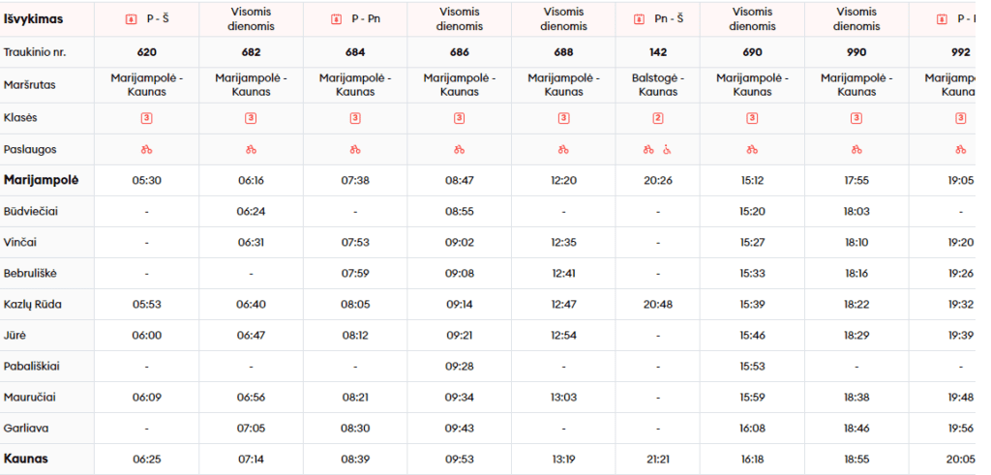This screenshot has width=991, height=475.
Task: Click wheelchair accessibility icon for train 142
Action: (666, 150)
